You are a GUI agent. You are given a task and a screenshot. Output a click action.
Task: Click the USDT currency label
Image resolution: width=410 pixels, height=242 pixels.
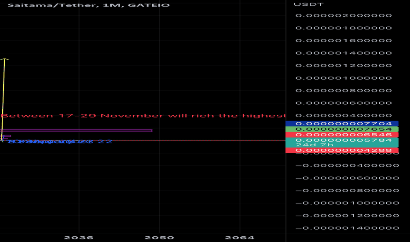pyautogui.click(x=308, y=4)
